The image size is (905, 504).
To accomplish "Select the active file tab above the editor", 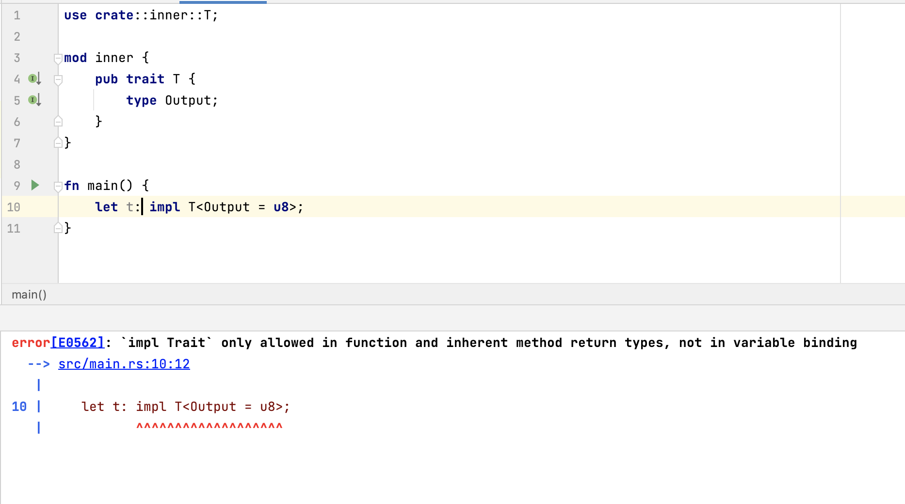I will (x=223, y=2).
